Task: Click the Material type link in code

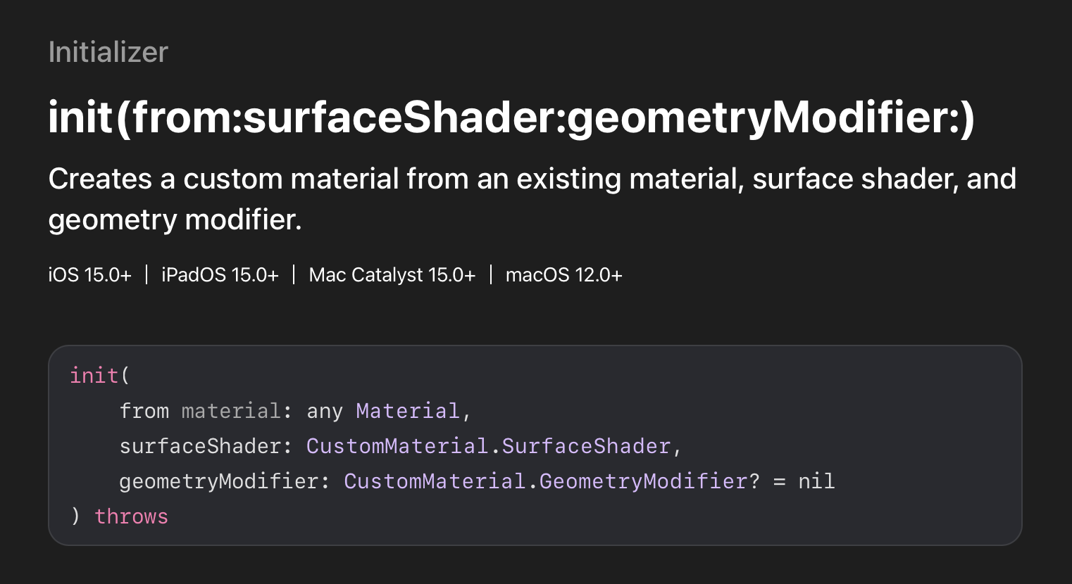Action: click(x=407, y=410)
